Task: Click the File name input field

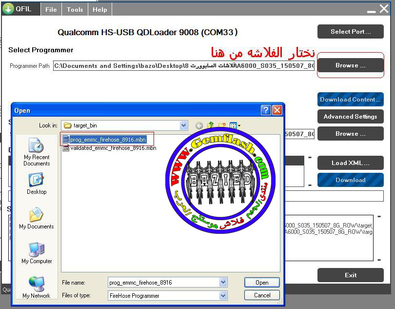Action: pyautogui.click(x=163, y=283)
